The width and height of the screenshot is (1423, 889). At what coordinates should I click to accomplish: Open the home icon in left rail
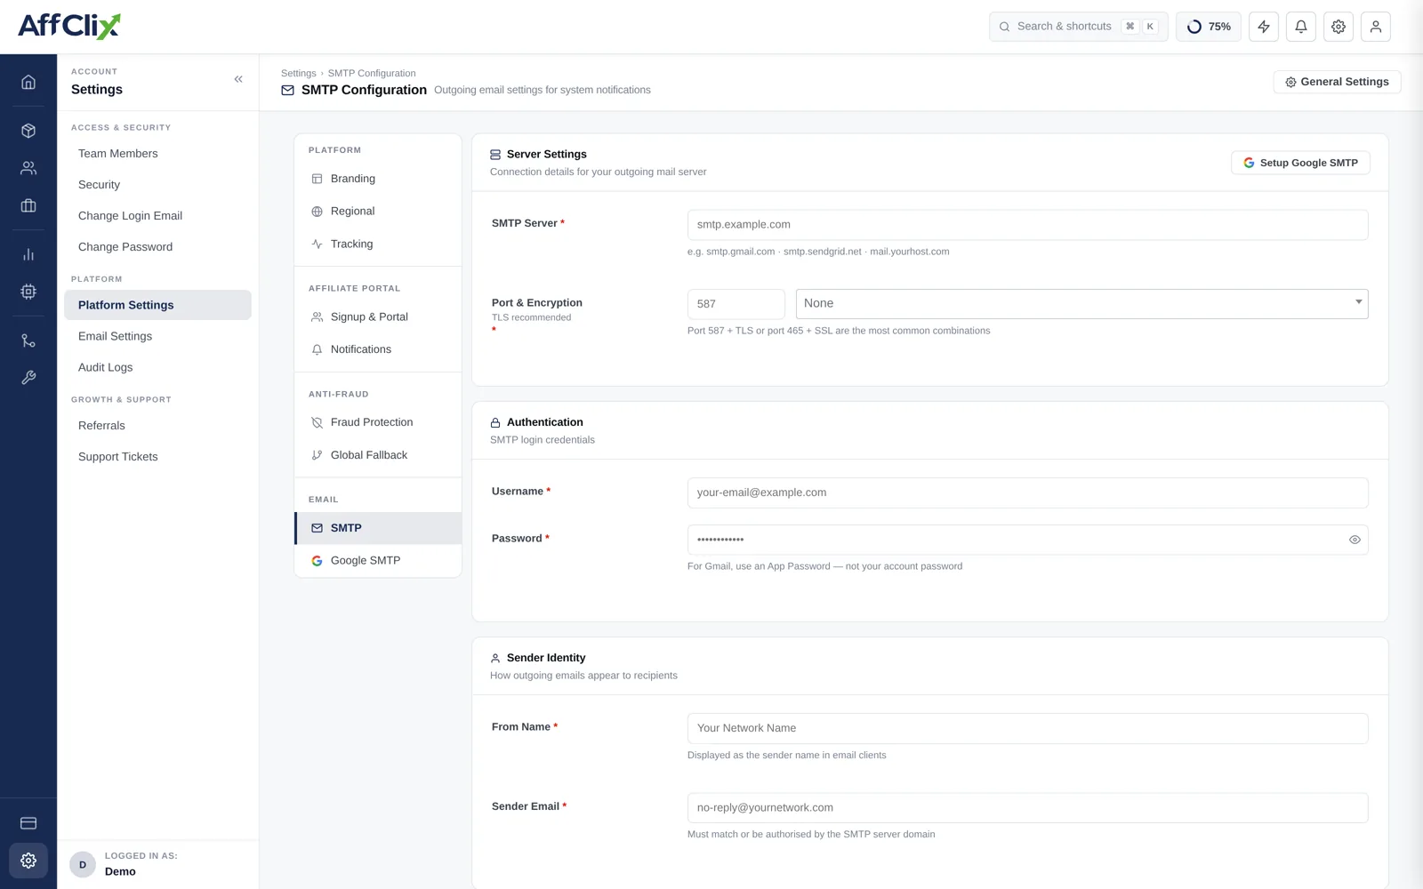28,82
